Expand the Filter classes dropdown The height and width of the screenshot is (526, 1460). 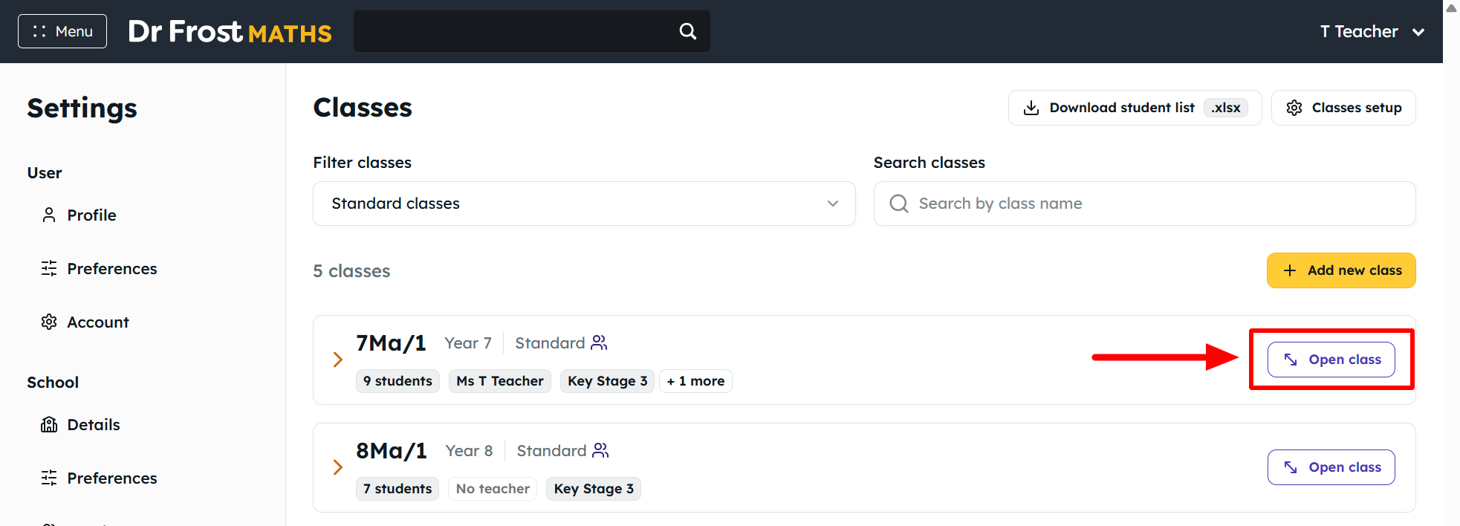[584, 204]
